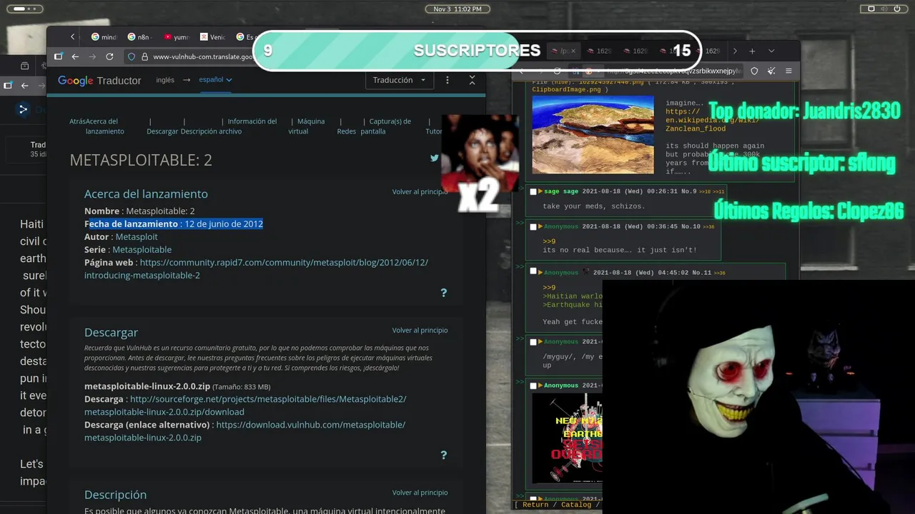
Task: Expand post menu arrow on post No.10
Action: click(x=540, y=226)
